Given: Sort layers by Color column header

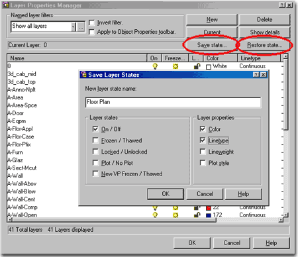Looking at the screenshot, I should (x=220, y=58).
